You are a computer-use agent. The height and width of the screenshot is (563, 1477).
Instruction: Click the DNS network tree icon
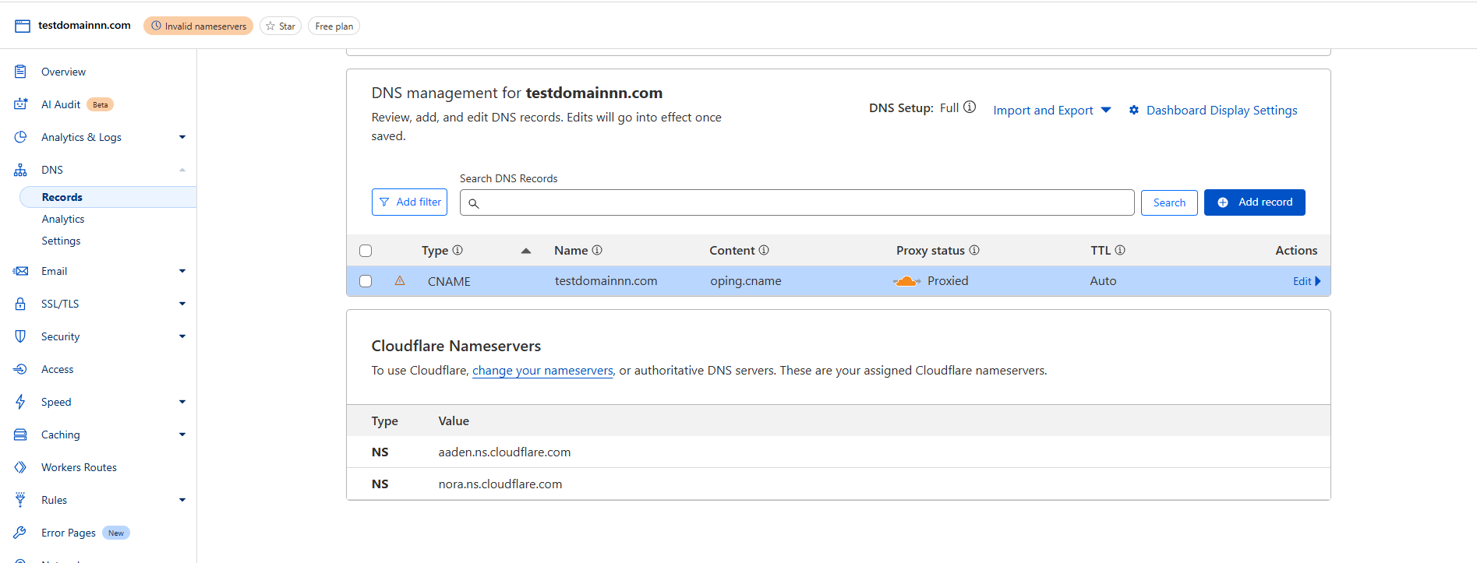pos(21,170)
